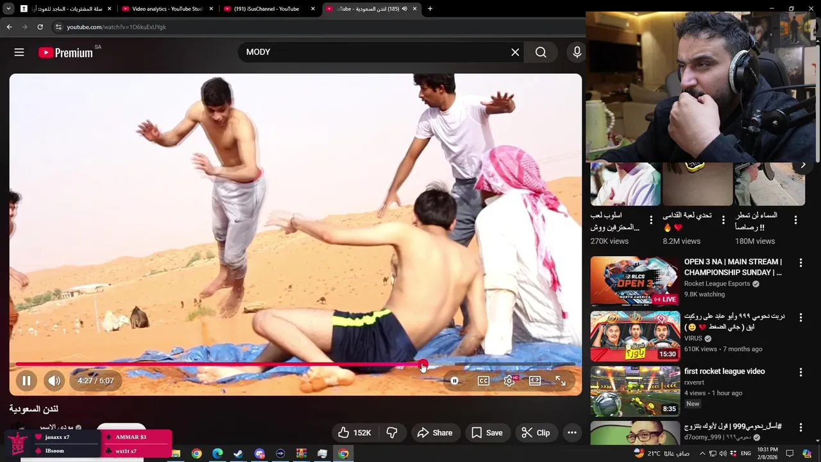The width and height of the screenshot is (821, 462).
Task: Toggle the autoplay switch in player
Action: point(455,381)
